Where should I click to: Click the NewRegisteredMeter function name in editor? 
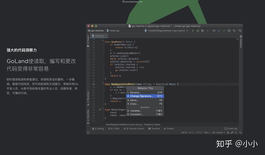point(123,84)
